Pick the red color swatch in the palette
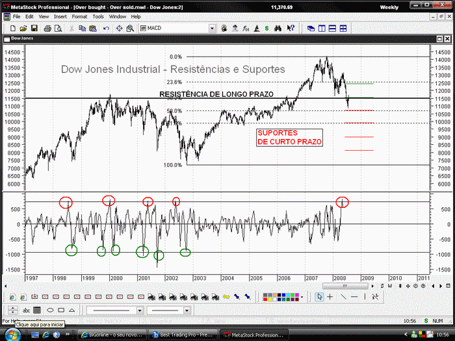The height and width of the screenshot is (341, 455). (x=265, y=299)
